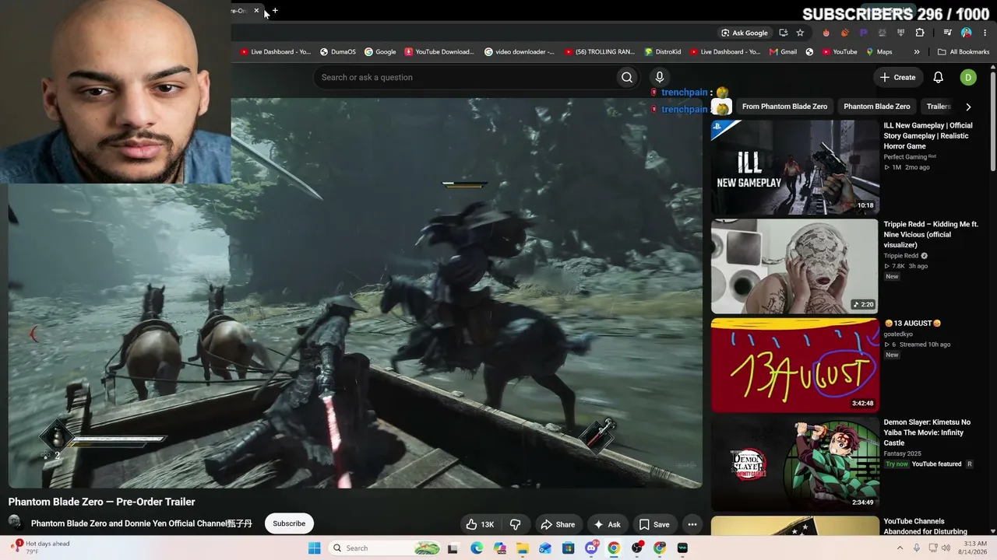The height and width of the screenshot is (560, 997).
Task: Like the Phantom Blade Zero video
Action: coord(480,524)
